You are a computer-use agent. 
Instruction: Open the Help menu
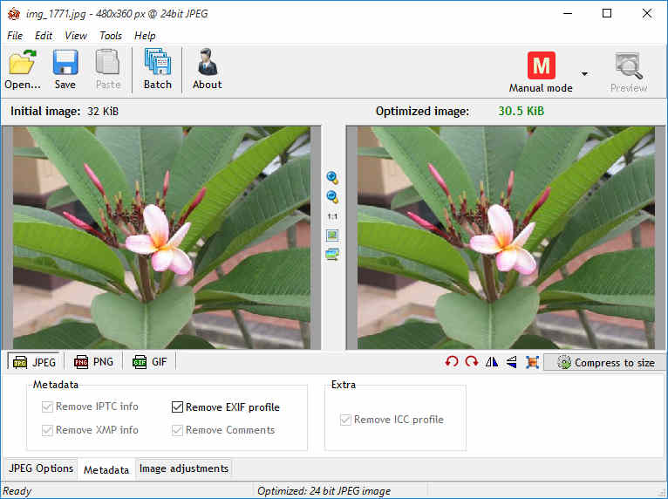(x=145, y=36)
